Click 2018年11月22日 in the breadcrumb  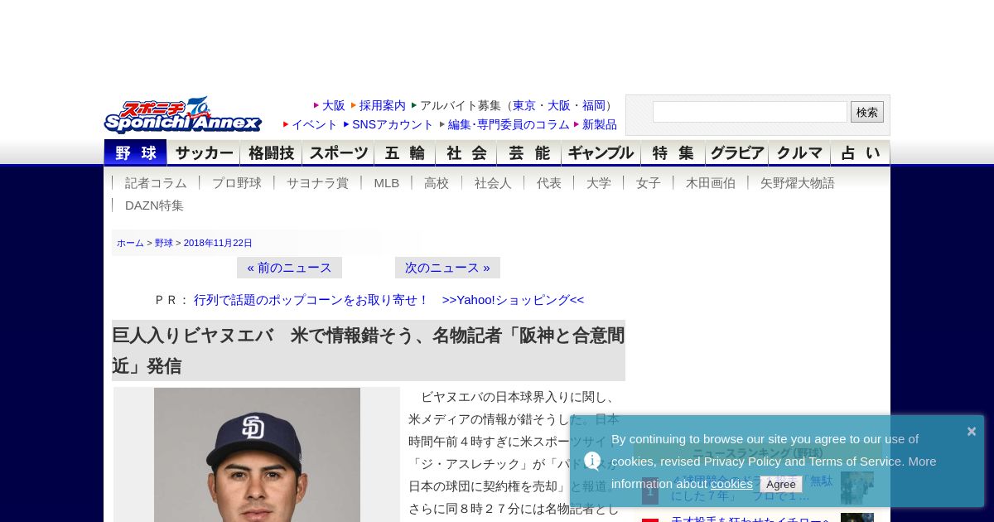pyautogui.click(x=218, y=243)
